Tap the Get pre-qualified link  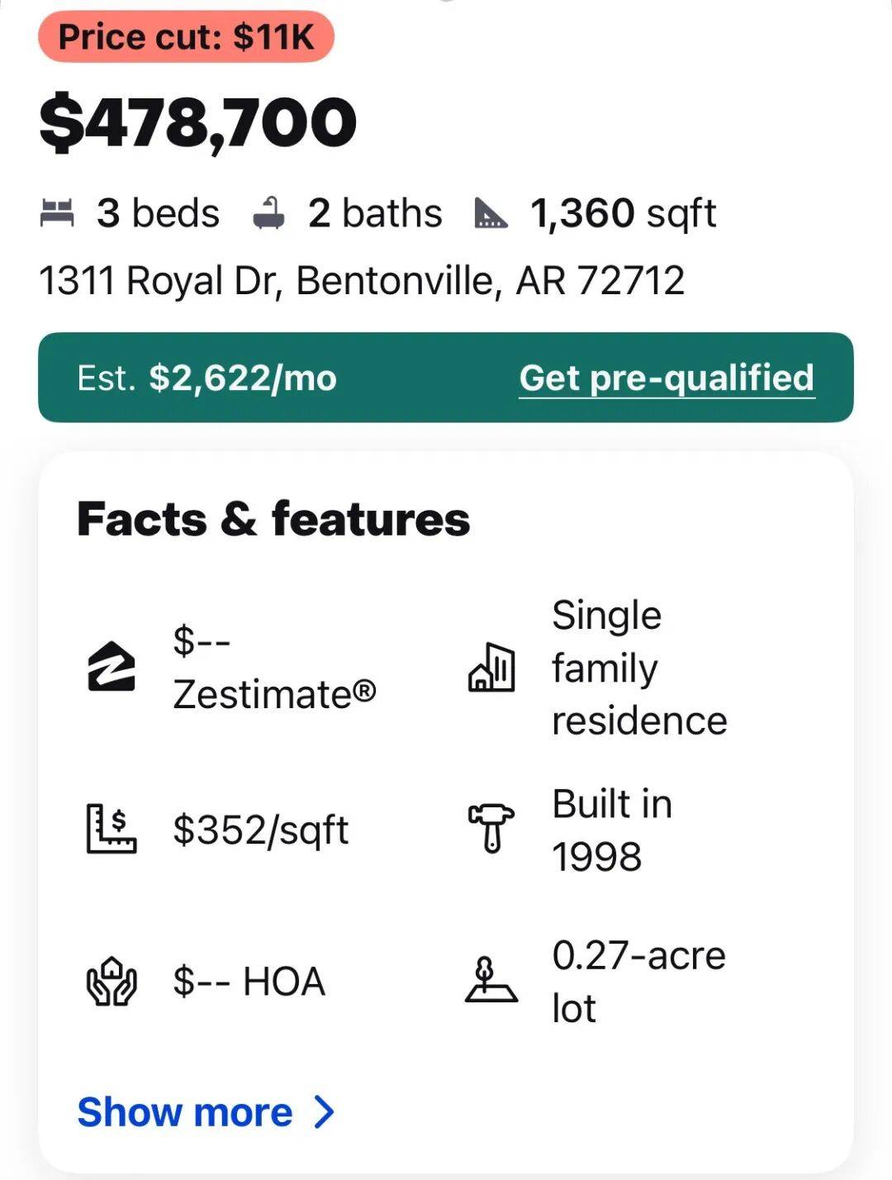click(x=667, y=378)
